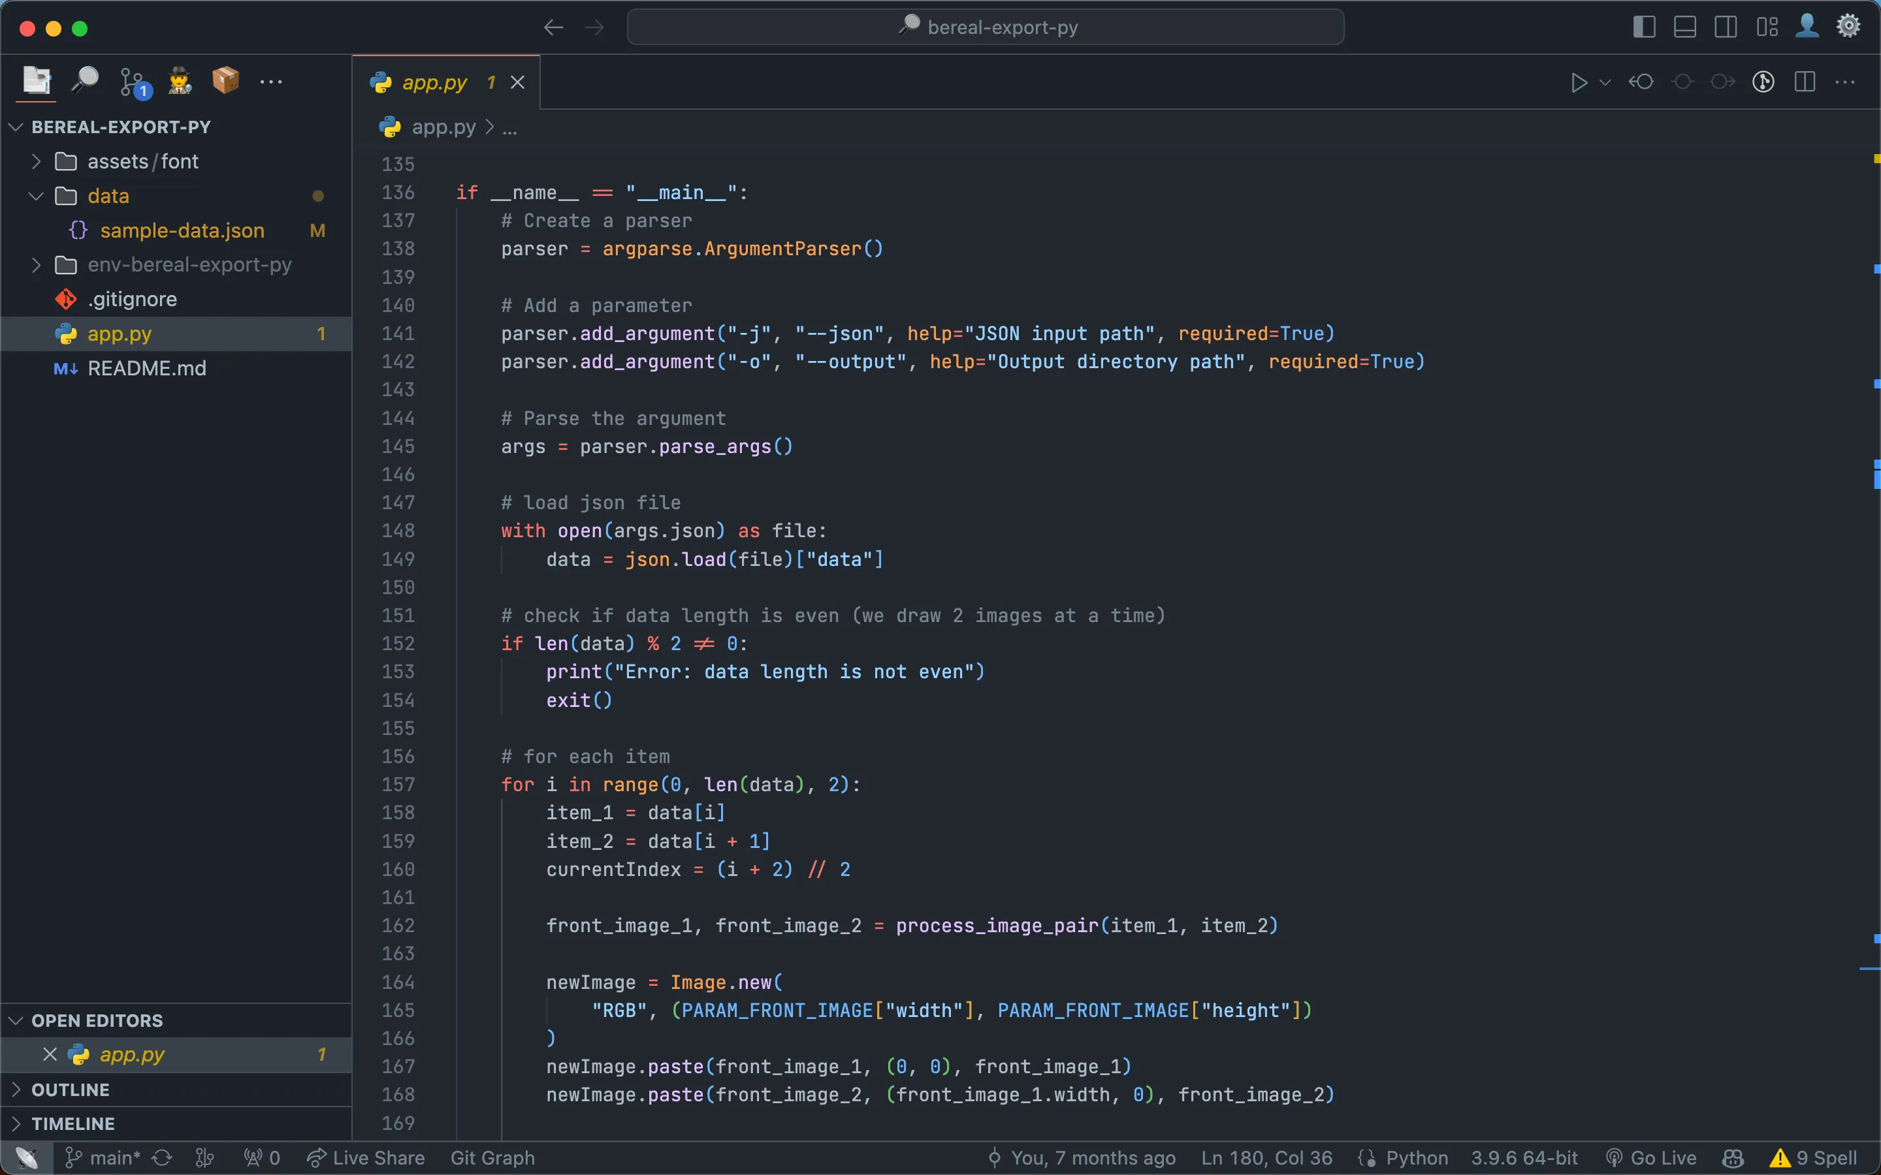Open editor More Actions ellipsis
Viewport: 1881px width, 1175px height.
pos(1845,82)
